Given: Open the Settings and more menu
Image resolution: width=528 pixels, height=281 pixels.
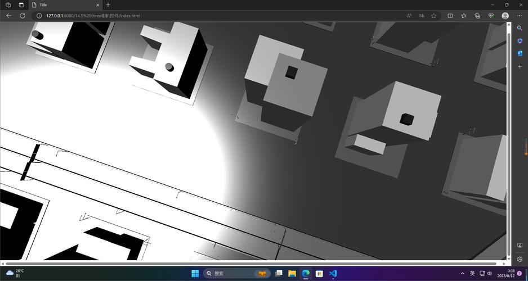Looking at the screenshot, I should 520,16.
